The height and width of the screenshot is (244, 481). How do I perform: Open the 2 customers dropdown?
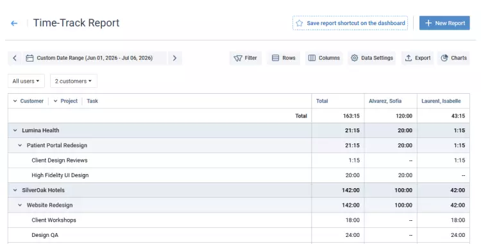(x=74, y=81)
